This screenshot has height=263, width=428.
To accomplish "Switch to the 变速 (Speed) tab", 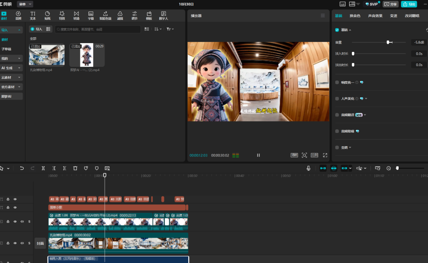I will 394,16.
